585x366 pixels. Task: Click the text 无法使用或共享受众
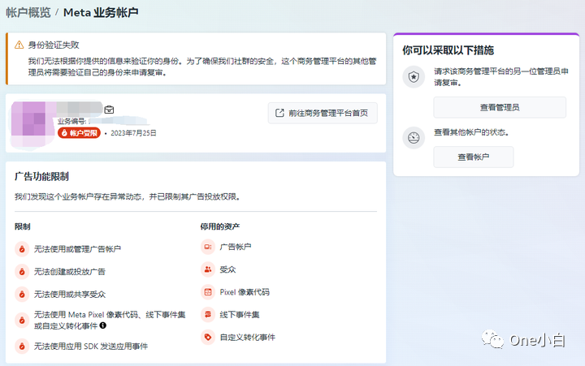[70, 295]
